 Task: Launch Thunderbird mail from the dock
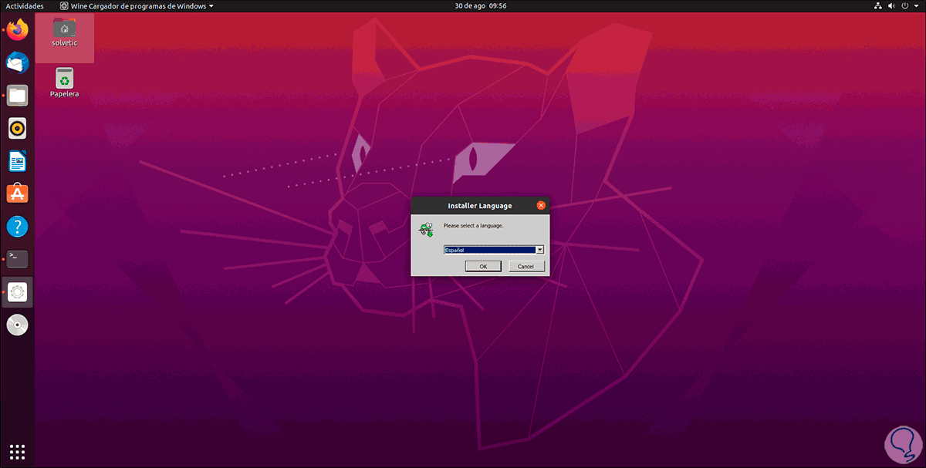point(17,63)
